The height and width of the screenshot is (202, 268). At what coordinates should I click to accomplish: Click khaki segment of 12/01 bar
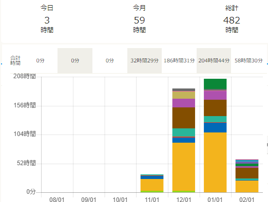(184, 95)
